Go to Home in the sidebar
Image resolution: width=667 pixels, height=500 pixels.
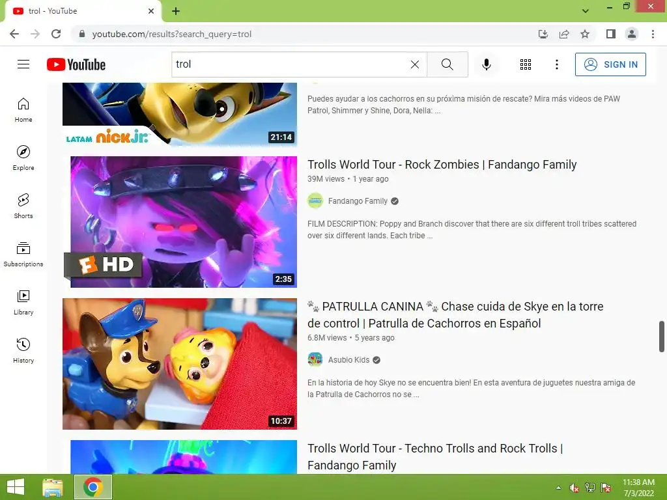23,110
